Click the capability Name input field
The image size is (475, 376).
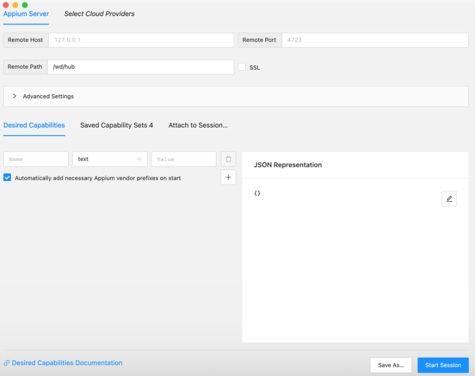36,159
